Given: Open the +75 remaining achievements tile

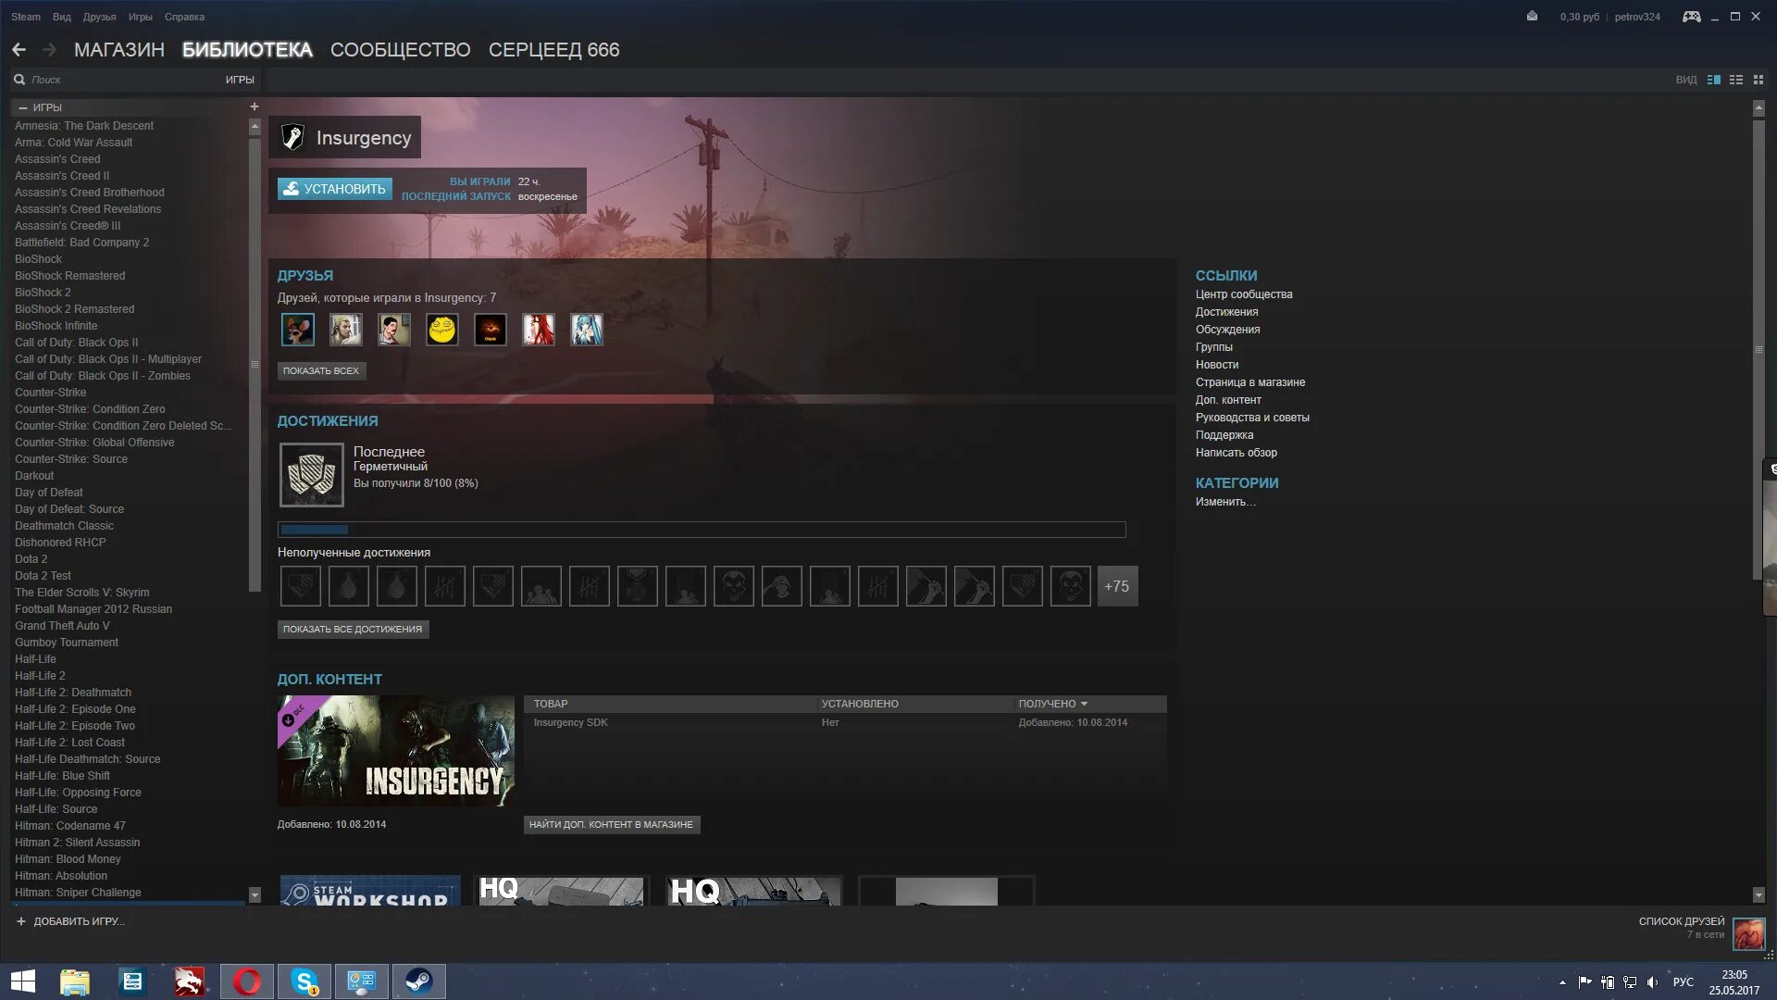Looking at the screenshot, I should tap(1117, 586).
